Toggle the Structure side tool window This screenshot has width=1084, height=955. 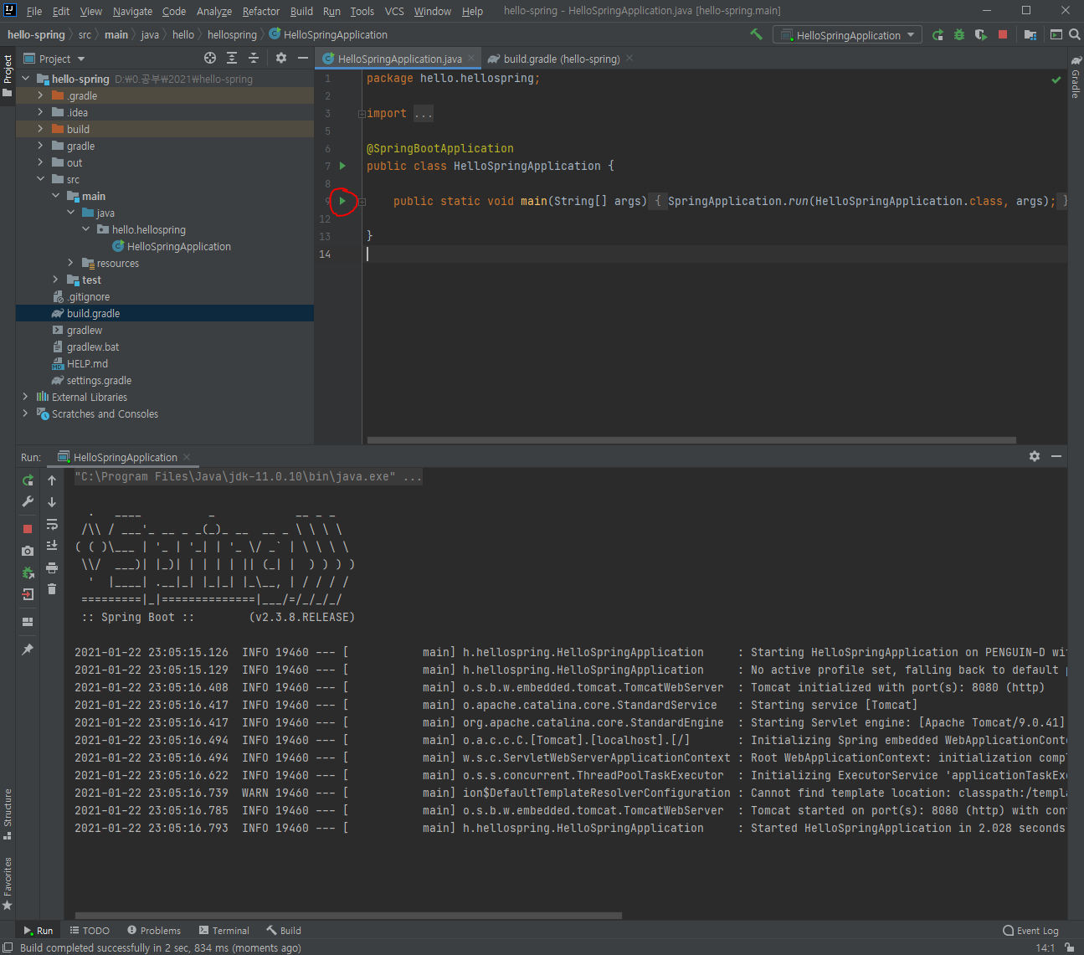pos(8,813)
